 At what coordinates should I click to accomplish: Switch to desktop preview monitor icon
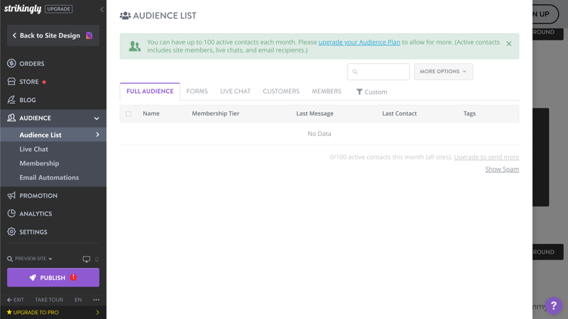click(86, 259)
